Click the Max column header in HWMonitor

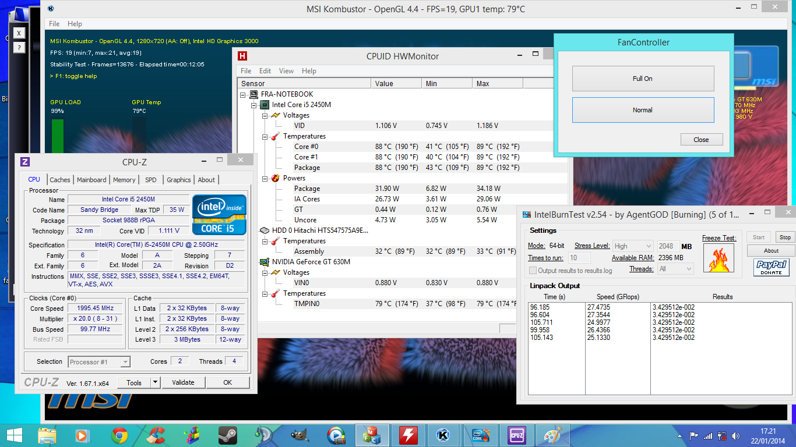point(498,84)
